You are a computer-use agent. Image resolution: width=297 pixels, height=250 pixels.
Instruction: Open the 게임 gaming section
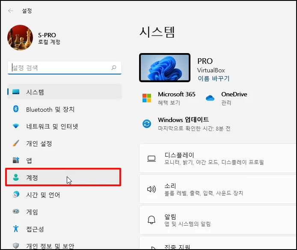pyautogui.click(x=64, y=212)
